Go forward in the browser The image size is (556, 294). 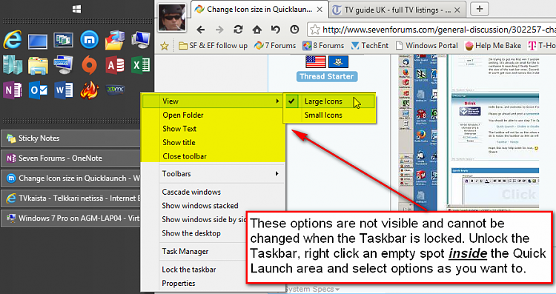pos(219,30)
